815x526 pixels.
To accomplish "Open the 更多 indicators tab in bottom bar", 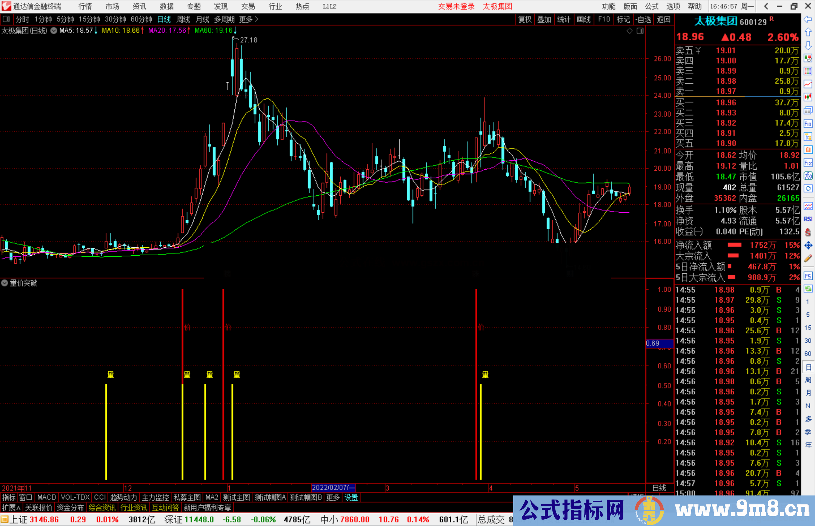I will tap(333, 497).
